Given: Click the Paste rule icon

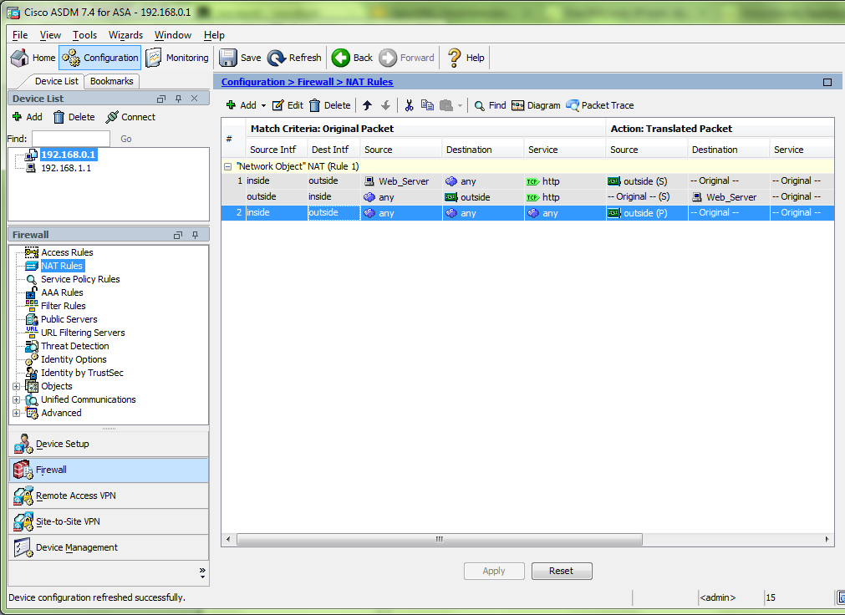Looking at the screenshot, I should pyautogui.click(x=446, y=105).
